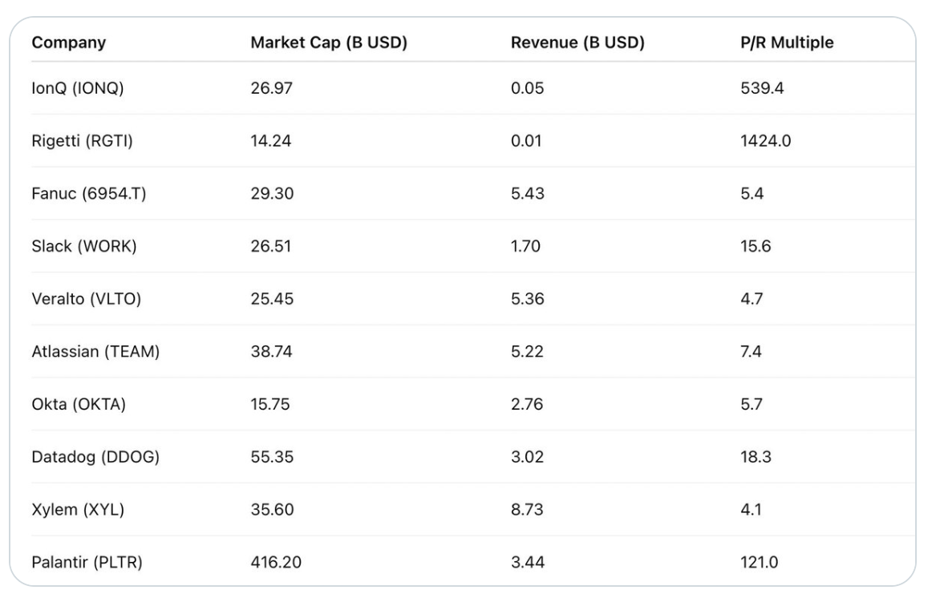932x590 pixels.
Task: Click the Xylem (XYL) row label
Action: 78,509
